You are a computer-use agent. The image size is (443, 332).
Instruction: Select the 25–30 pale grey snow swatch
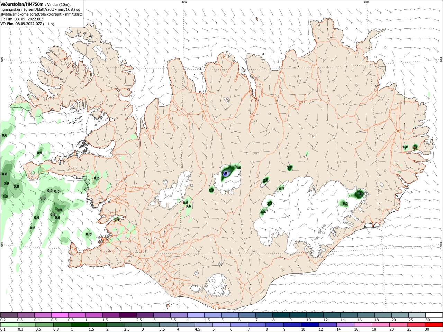click(x=416, y=315)
